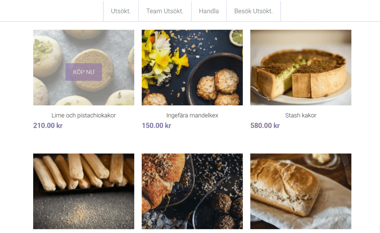This screenshot has width=380, height=233.
Task: Click the 150.00 kr price label
Action: tap(156, 126)
